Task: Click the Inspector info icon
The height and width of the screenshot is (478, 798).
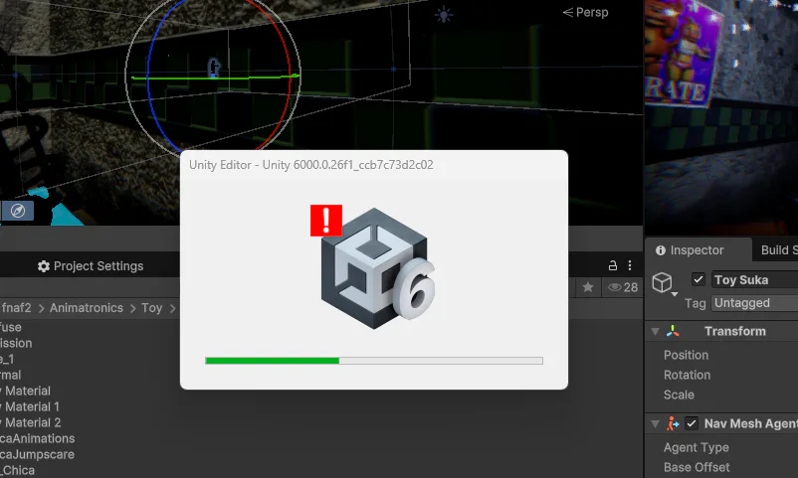Action: coord(661,250)
